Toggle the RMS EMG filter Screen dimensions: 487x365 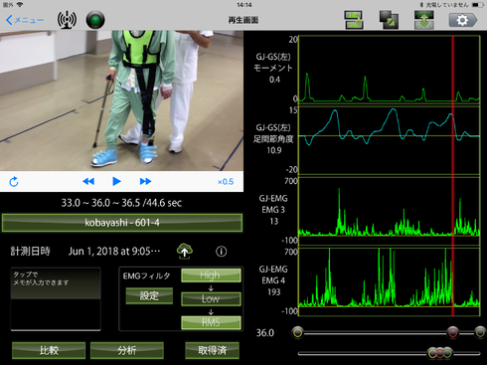(x=211, y=322)
